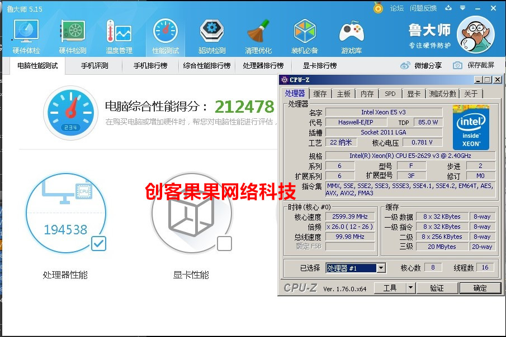The width and height of the screenshot is (506, 337).
Task: Open CPU-Z 主板 tab
Action: (x=343, y=94)
